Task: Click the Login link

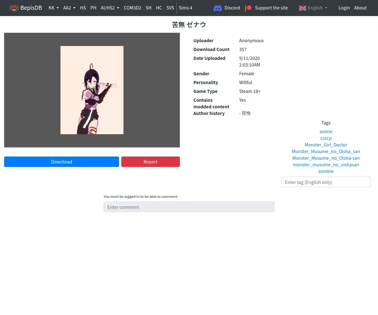Action: tap(344, 8)
